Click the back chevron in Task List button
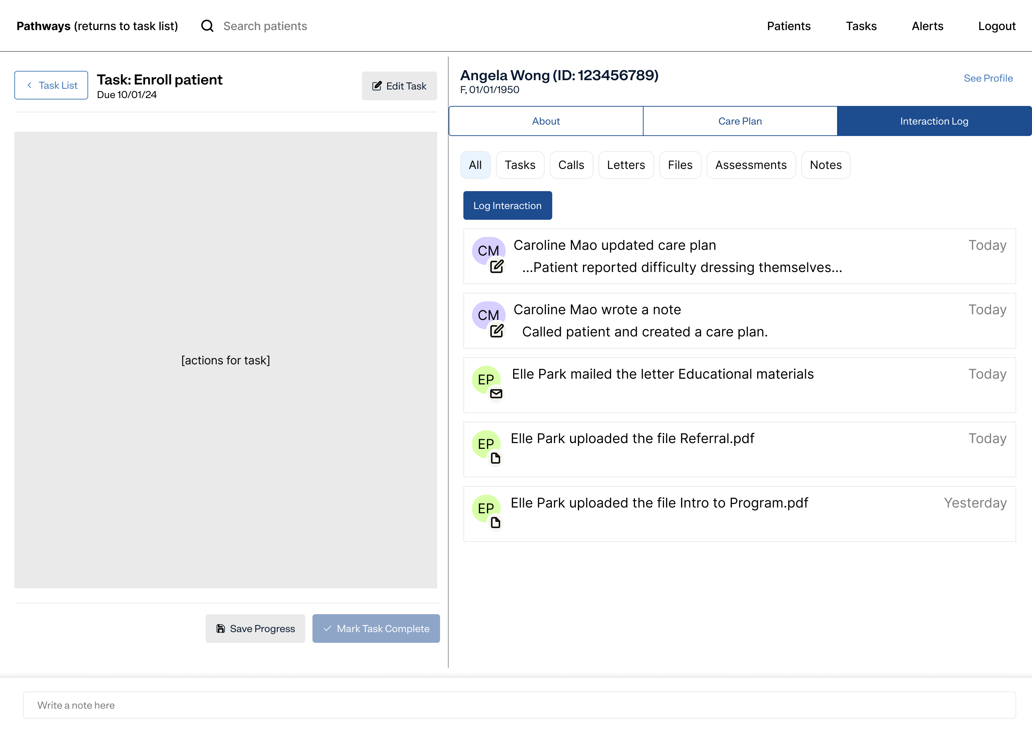 (29, 85)
